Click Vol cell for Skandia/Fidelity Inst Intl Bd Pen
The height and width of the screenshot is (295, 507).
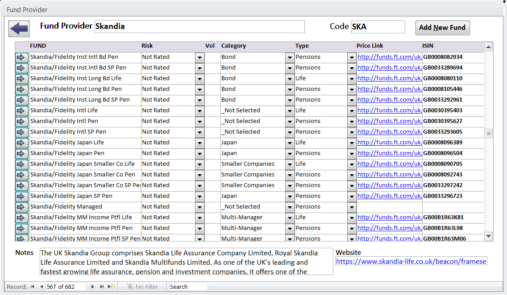pyautogui.click(x=212, y=57)
